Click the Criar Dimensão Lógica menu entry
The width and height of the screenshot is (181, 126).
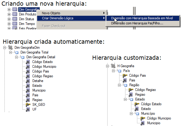point(57,18)
